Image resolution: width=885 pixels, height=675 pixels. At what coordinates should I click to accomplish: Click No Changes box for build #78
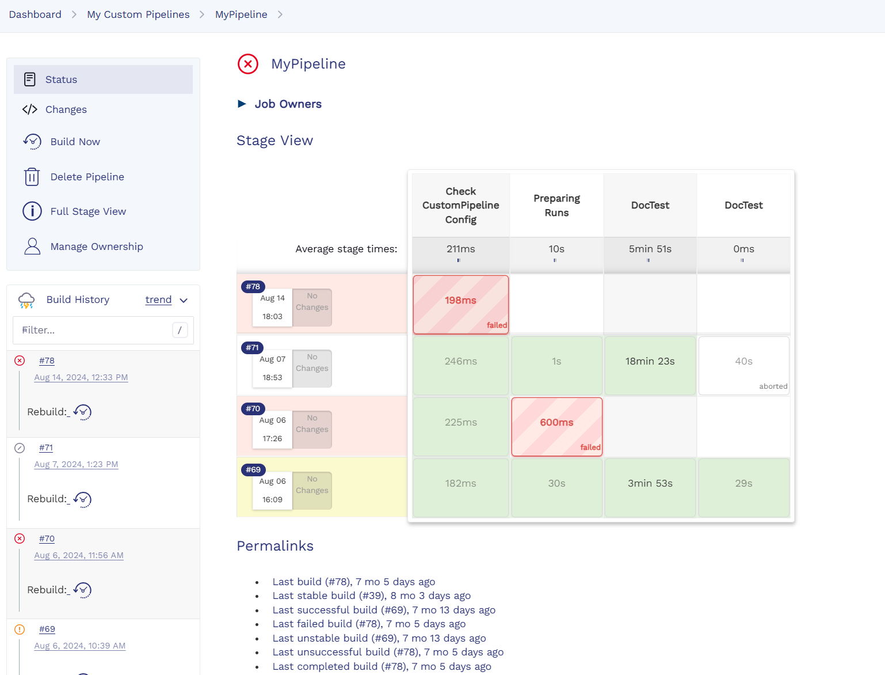312,308
